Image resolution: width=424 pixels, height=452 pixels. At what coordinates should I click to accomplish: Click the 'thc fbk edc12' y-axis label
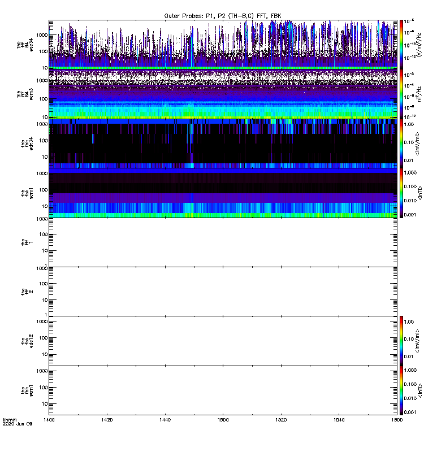point(27,341)
